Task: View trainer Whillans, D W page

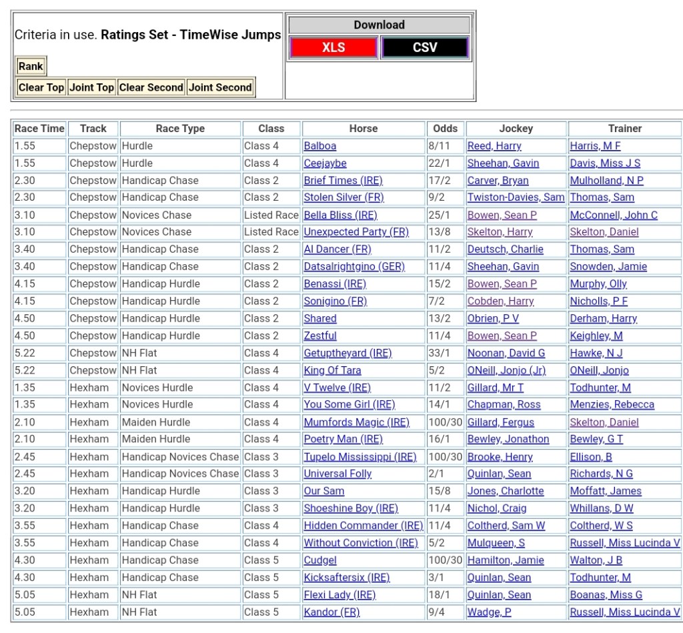Action: (x=602, y=508)
